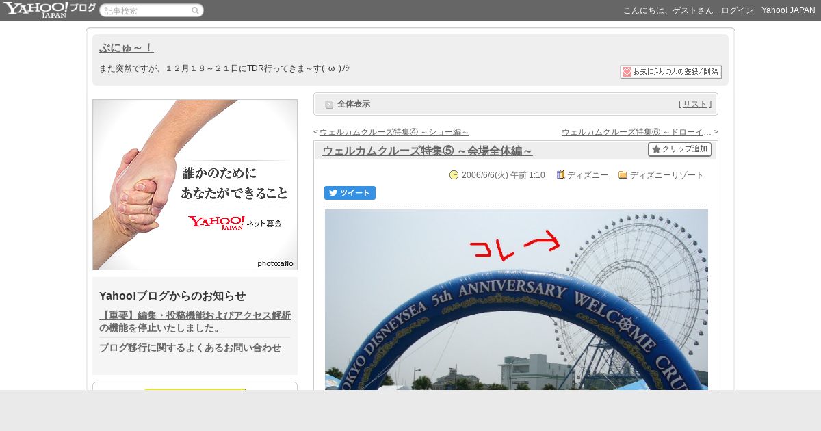821x431 pixels.
Task: Click Yahoo!ブログからのお知らせ heading
Action: coord(172,296)
